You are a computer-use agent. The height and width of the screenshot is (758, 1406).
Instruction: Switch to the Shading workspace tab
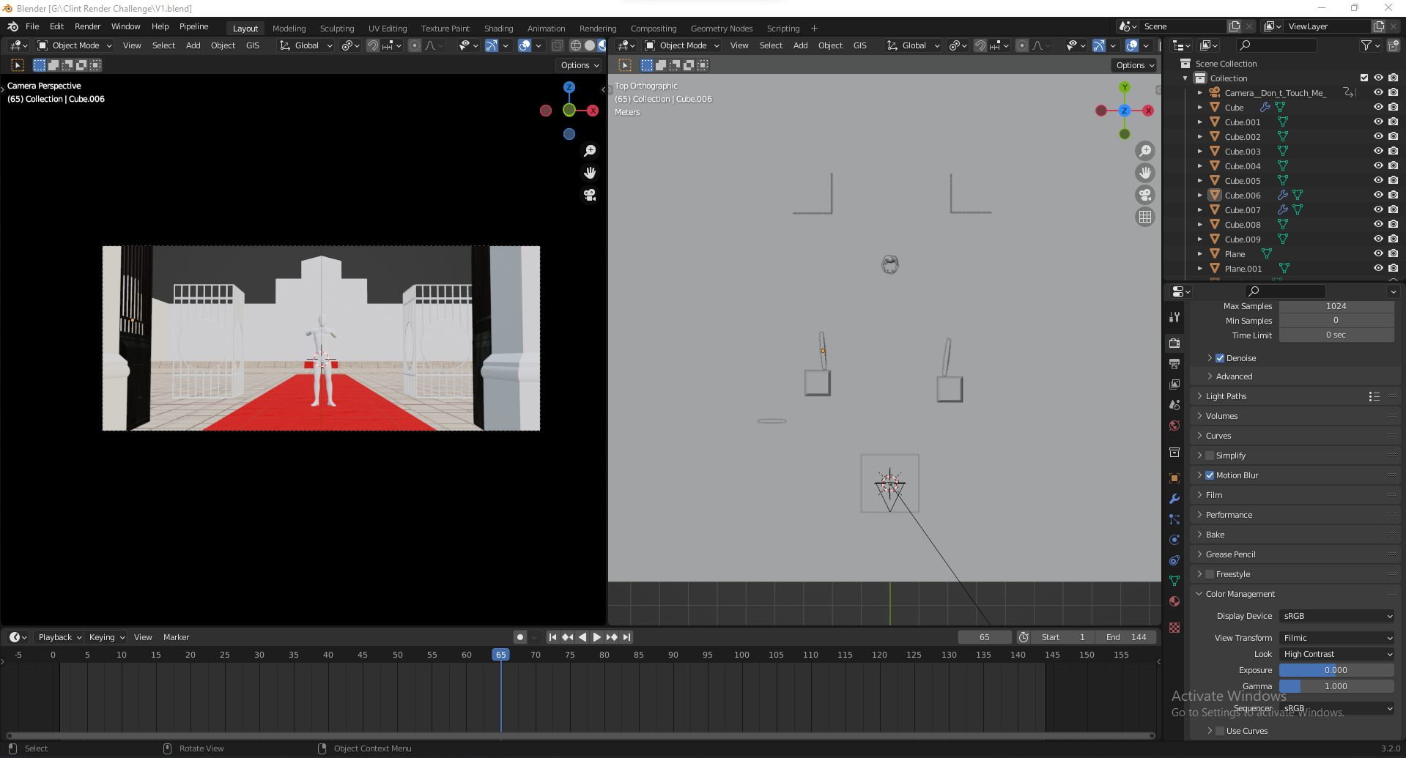tap(498, 29)
